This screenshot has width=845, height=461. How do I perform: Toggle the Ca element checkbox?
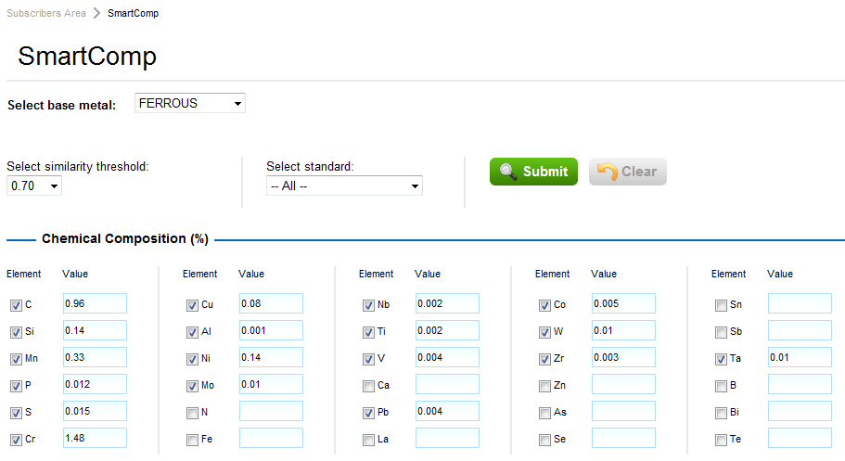click(x=368, y=386)
